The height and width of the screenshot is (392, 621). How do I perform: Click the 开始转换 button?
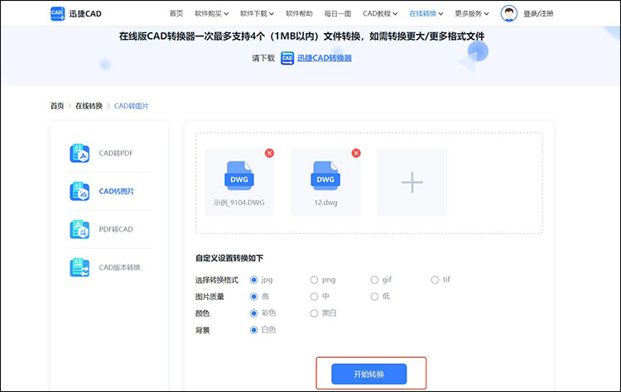[x=368, y=374]
